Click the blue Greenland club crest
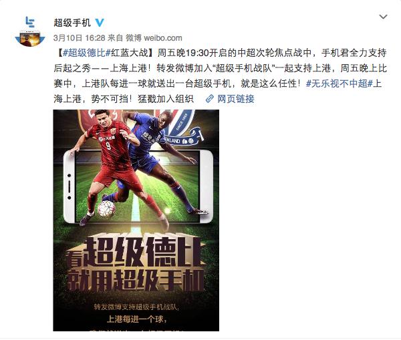 pos(180,127)
